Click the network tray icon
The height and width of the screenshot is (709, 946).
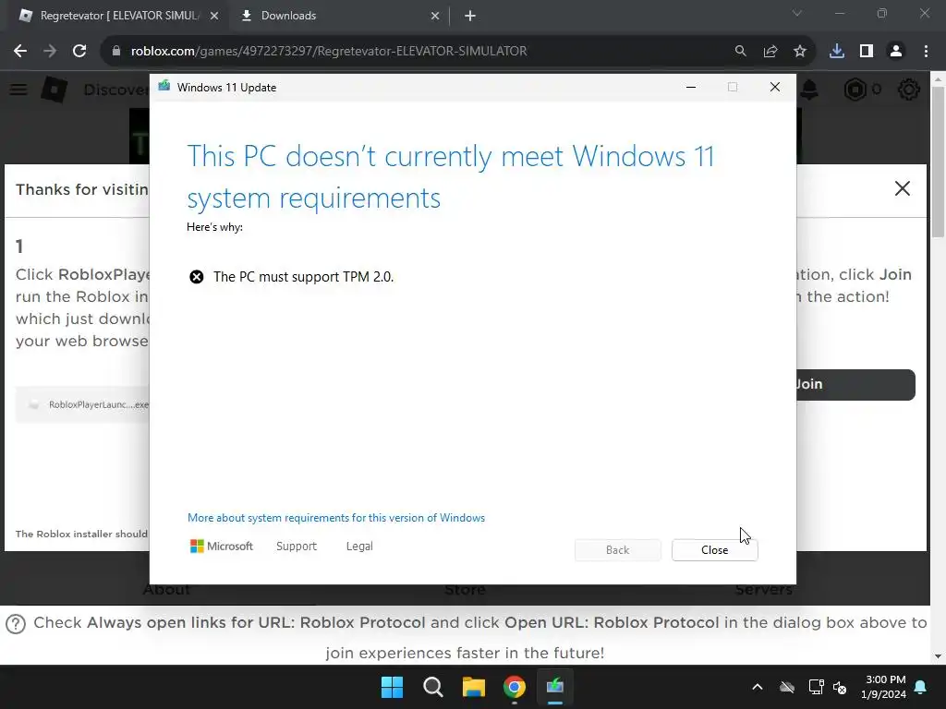[816, 687]
